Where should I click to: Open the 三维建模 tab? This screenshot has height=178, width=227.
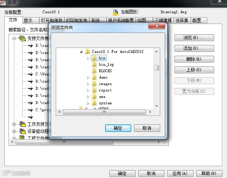click(163, 20)
